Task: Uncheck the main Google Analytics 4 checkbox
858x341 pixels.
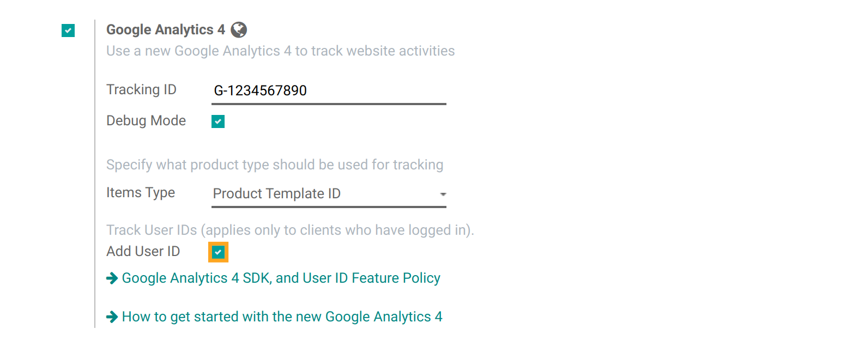Action: coord(68,31)
